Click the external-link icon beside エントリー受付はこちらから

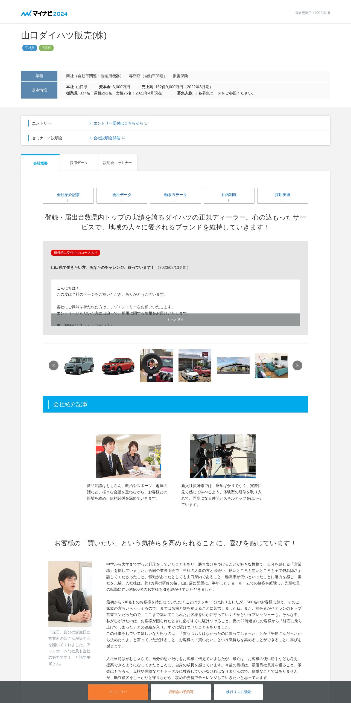coord(146,123)
